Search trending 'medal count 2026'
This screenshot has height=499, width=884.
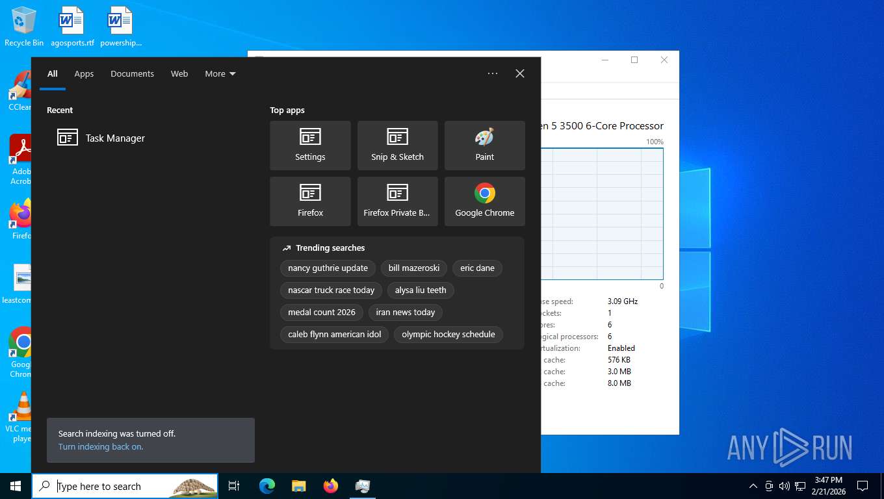322,312
